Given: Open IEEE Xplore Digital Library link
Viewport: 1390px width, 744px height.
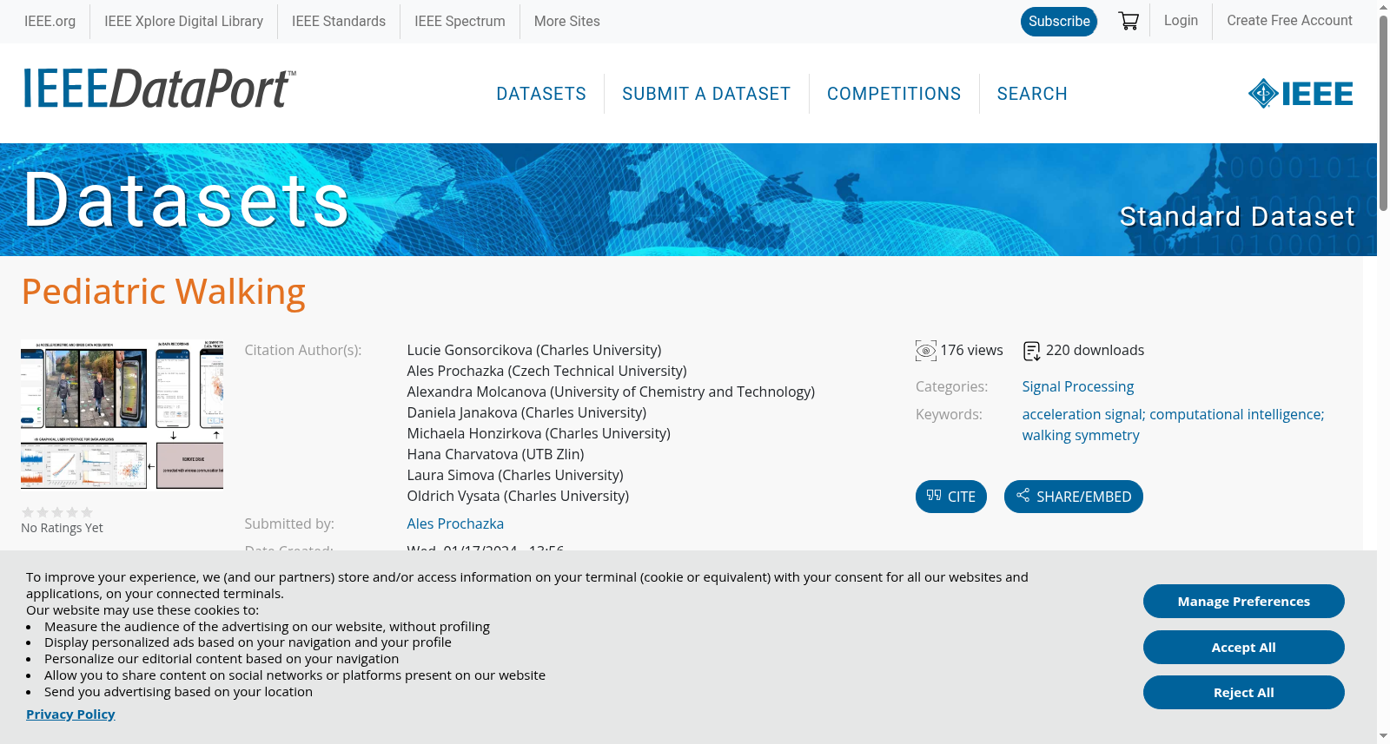Looking at the screenshot, I should click(183, 21).
